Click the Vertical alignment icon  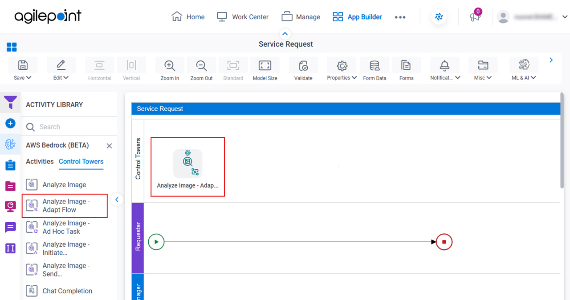coord(131,65)
